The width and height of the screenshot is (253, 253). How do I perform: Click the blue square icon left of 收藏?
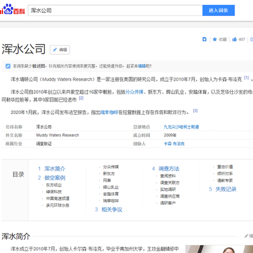tap(204, 39)
